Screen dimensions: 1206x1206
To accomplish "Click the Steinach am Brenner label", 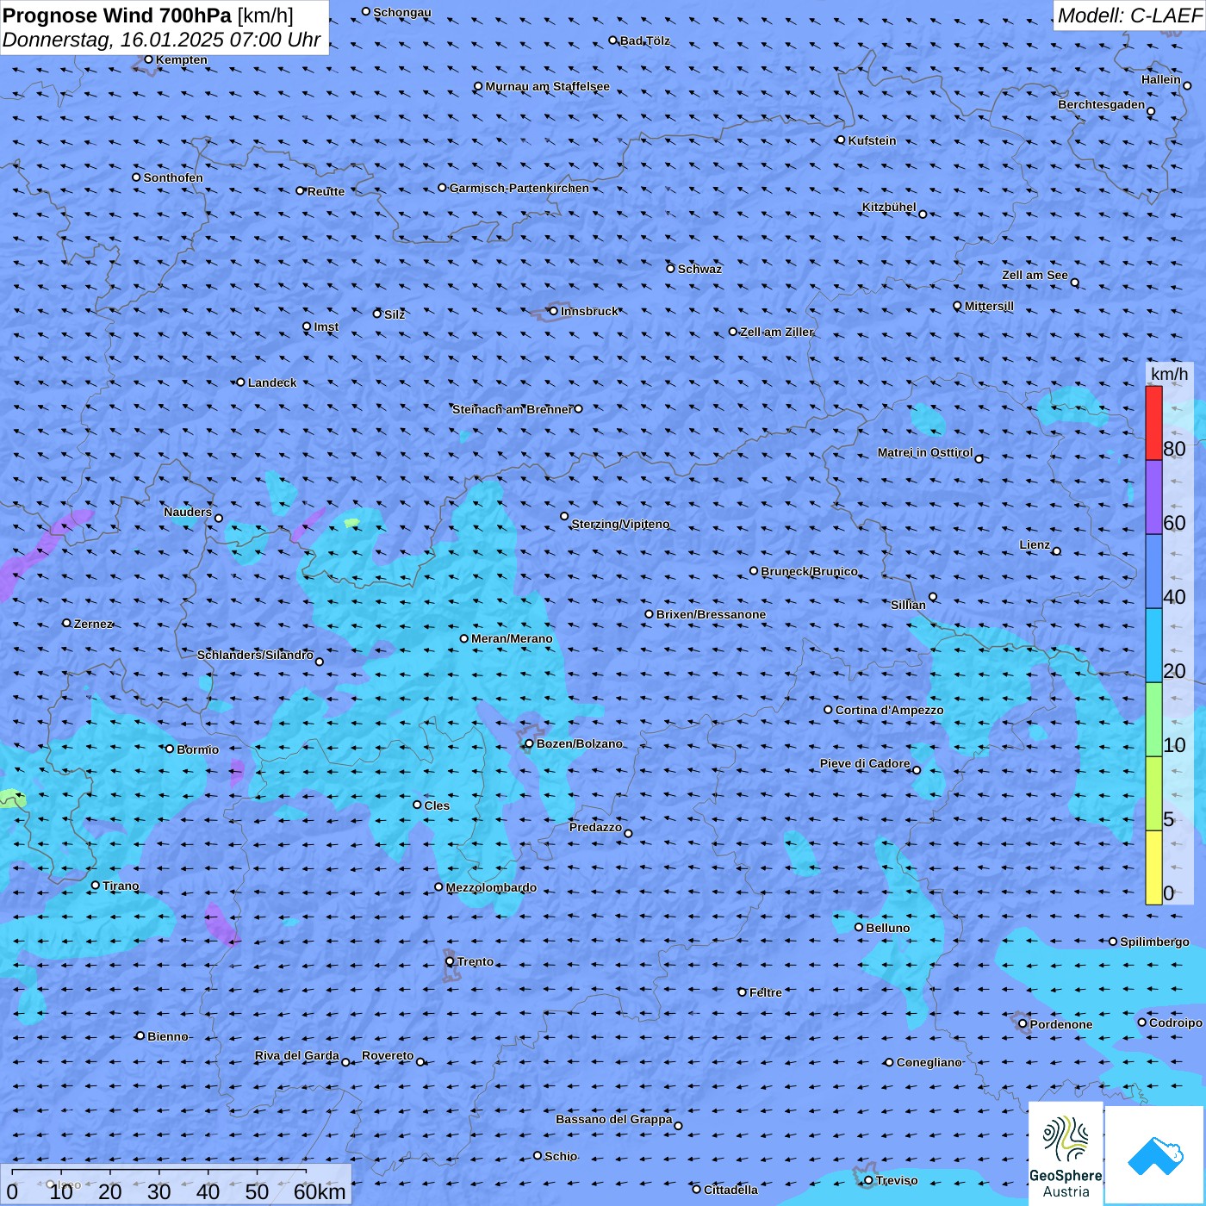I will click(512, 409).
